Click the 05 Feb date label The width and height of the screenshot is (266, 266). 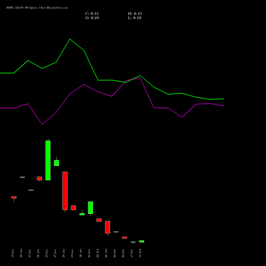click(x=115, y=253)
